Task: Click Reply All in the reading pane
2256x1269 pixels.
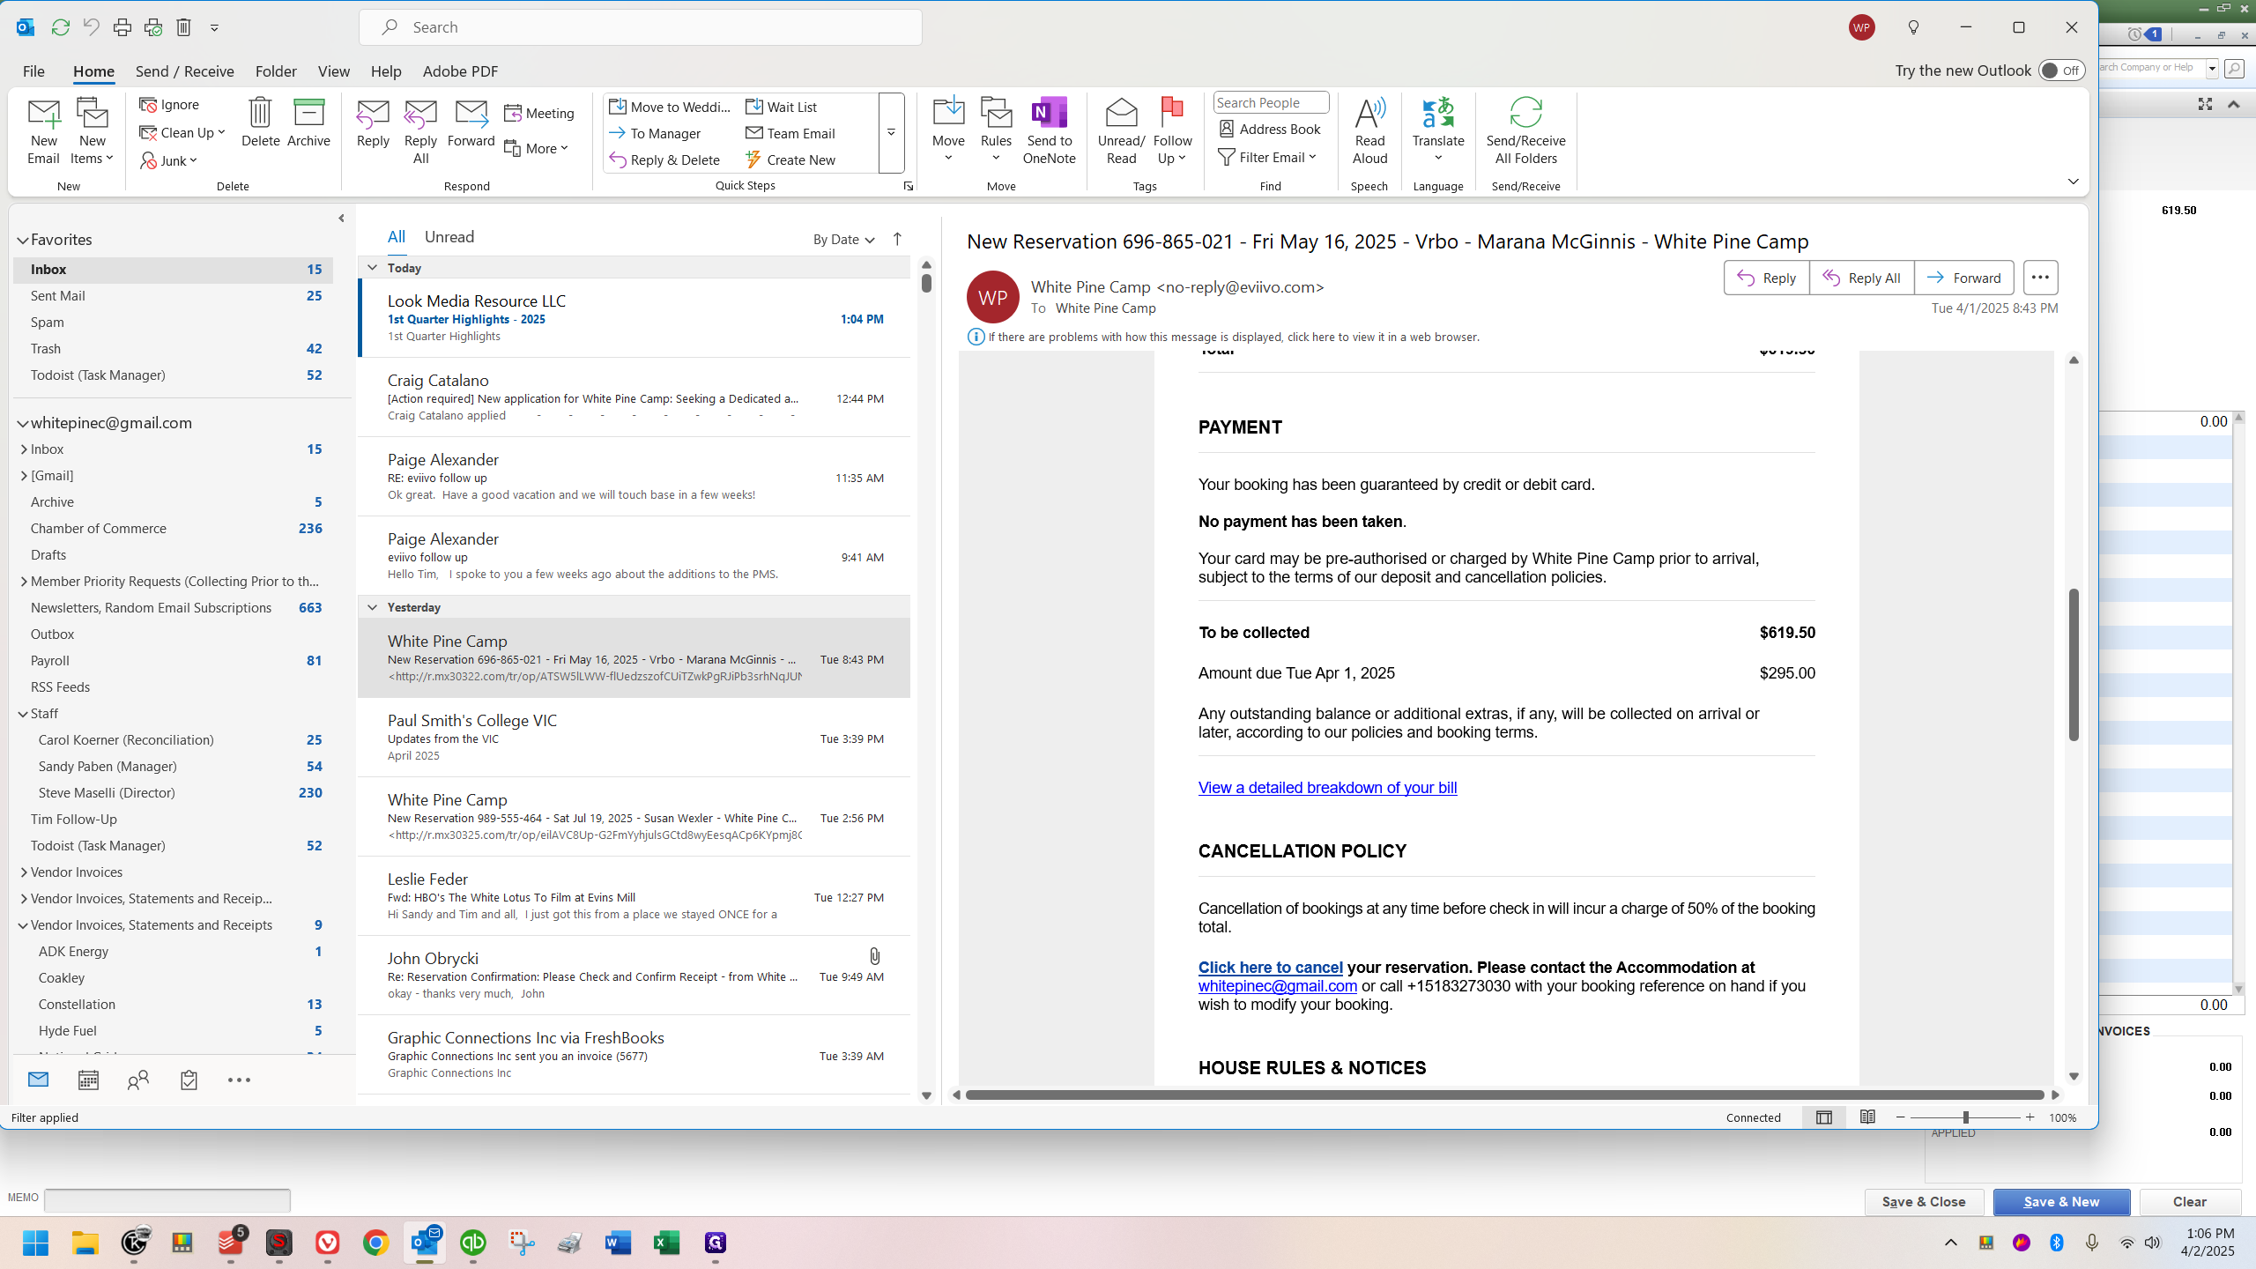Action: tap(1861, 278)
